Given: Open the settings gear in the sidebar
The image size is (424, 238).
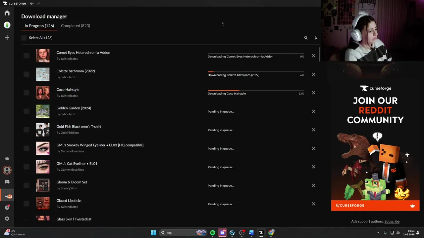Looking at the screenshot, I should pyautogui.click(x=7, y=219).
